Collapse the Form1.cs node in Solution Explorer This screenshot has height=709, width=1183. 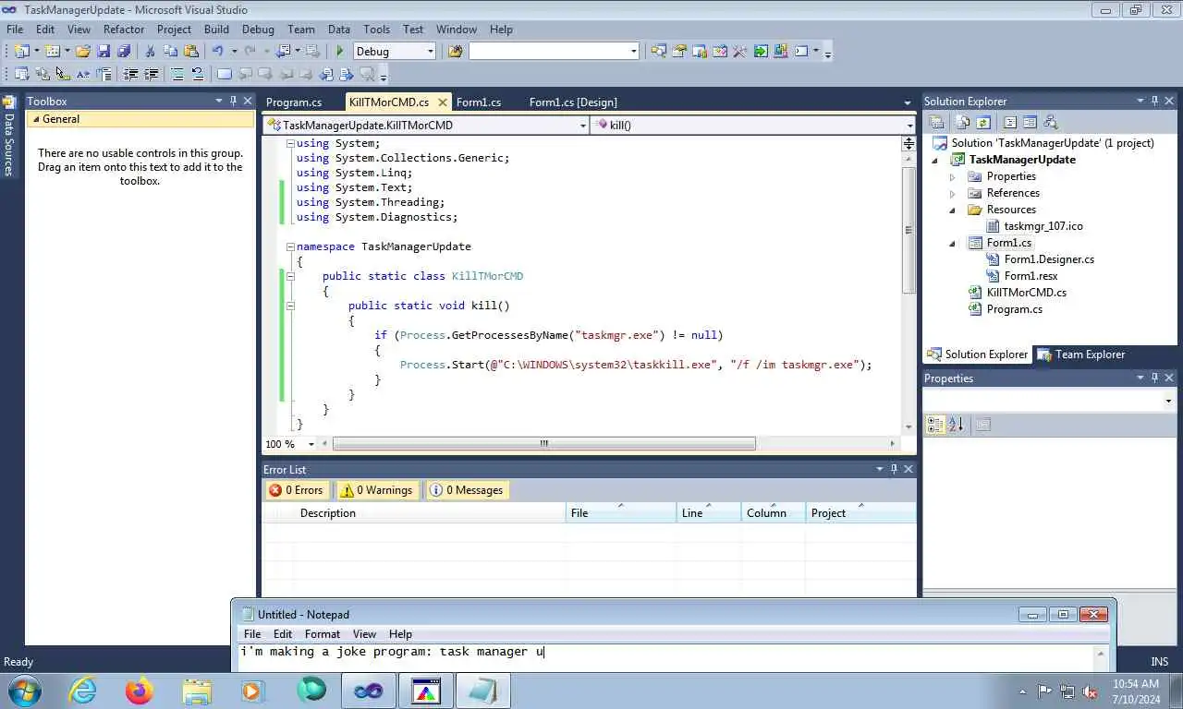pyautogui.click(x=953, y=243)
